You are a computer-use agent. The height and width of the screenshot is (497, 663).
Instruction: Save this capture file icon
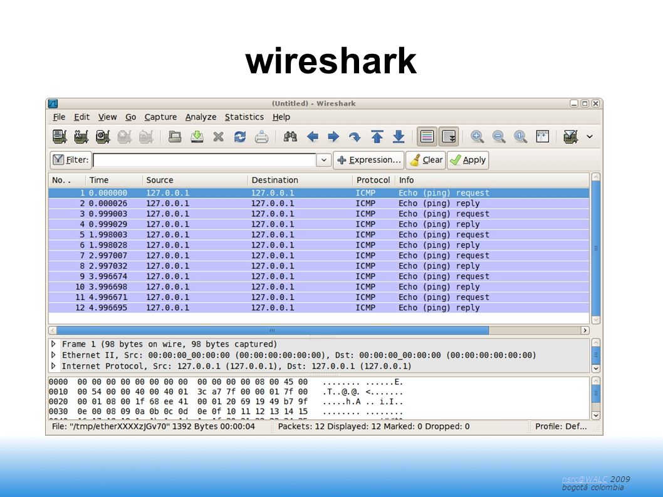(x=197, y=137)
